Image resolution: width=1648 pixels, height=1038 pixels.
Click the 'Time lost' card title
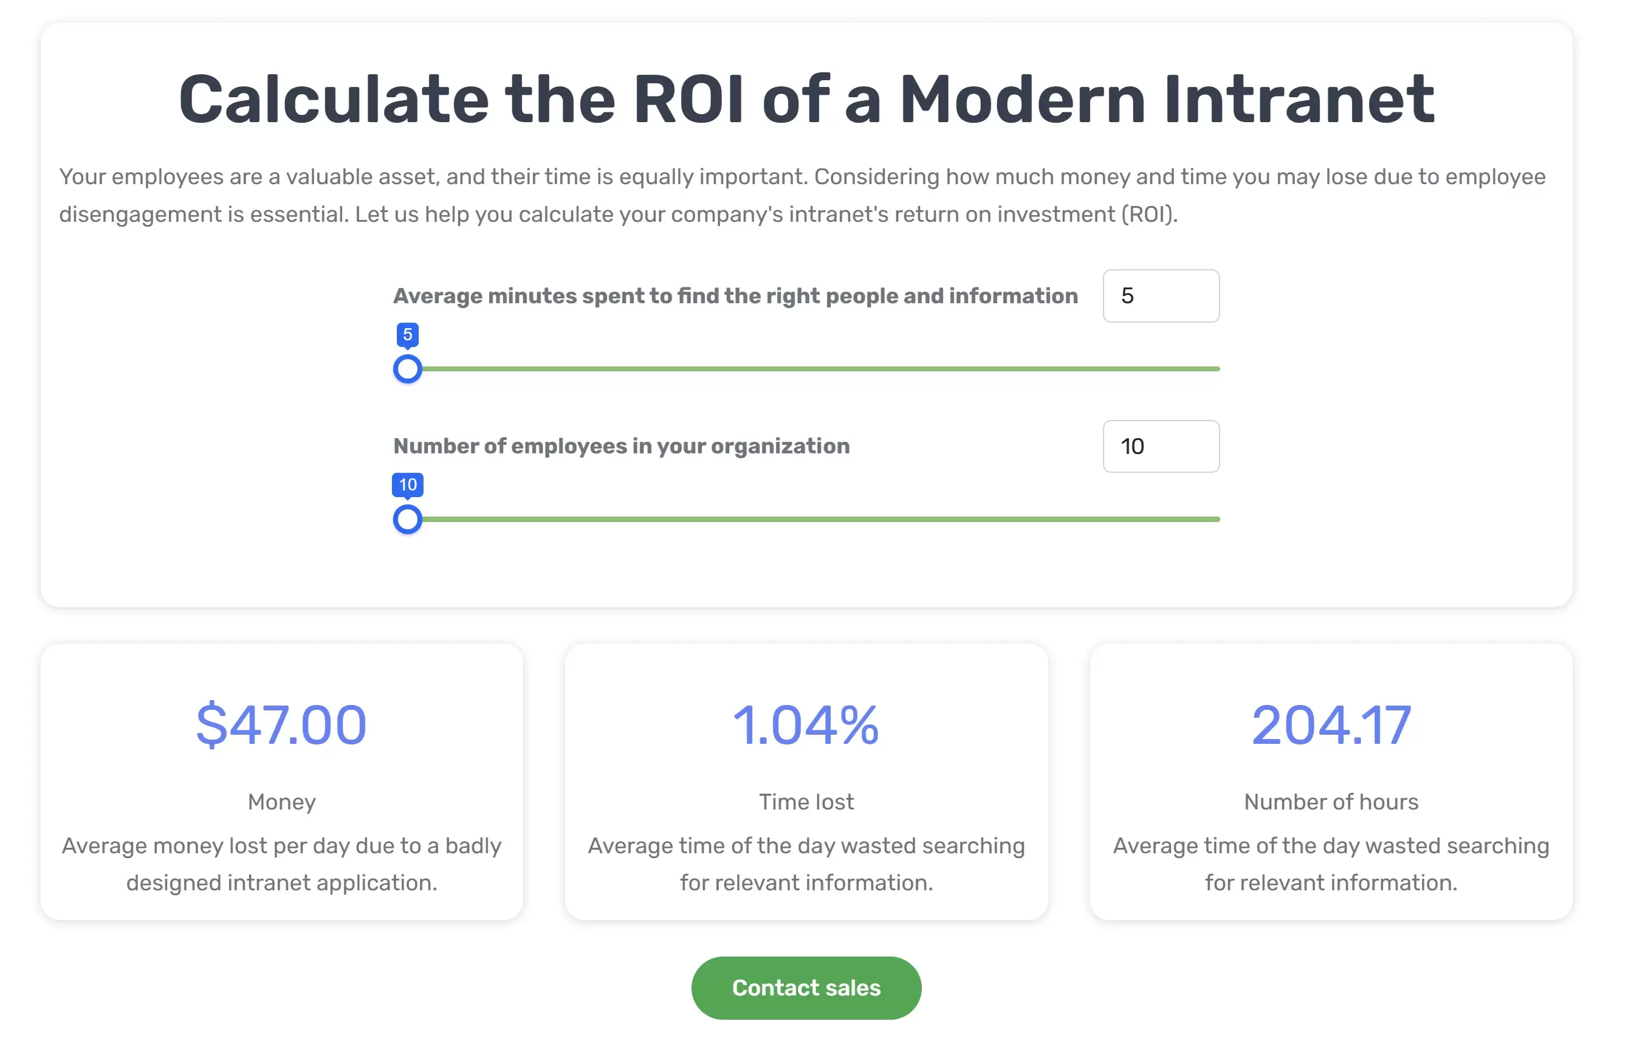tap(806, 801)
